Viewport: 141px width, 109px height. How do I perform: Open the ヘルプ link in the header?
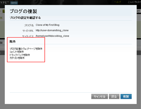(x=118, y=2)
